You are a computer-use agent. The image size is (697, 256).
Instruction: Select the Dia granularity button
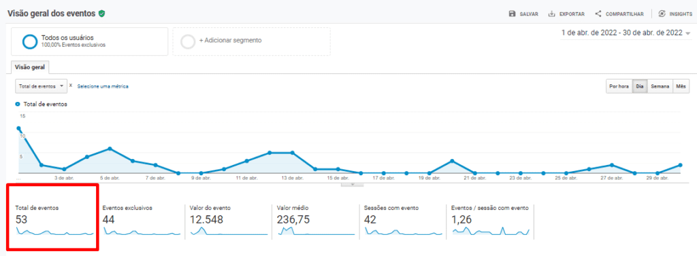(640, 86)
